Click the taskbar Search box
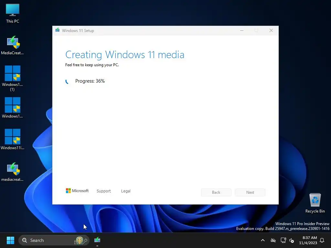Viewport: 331px width, 248px height. tap(54, 240)
